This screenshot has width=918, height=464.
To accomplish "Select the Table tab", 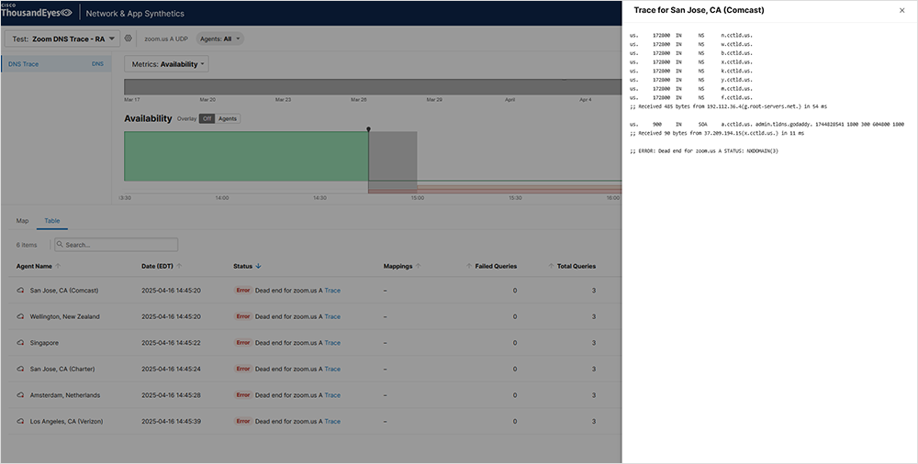I will coord(52,221).
